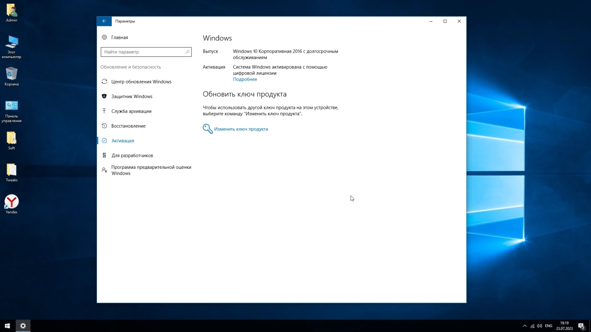The image size is (591, 332).
Task: Minimize the Параметры window
Action: [x=431, y=21]
